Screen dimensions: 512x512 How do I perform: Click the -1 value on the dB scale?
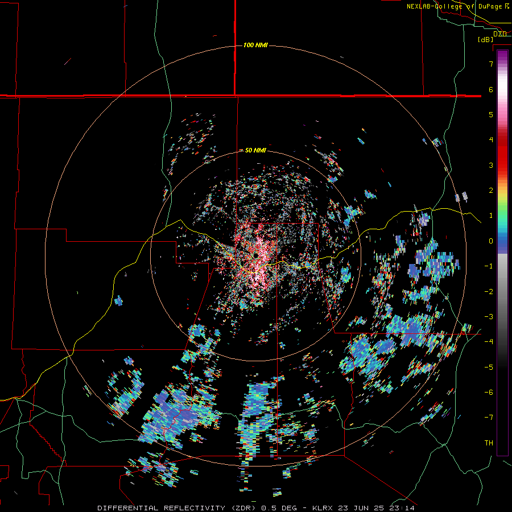click(x=489, y=266)
